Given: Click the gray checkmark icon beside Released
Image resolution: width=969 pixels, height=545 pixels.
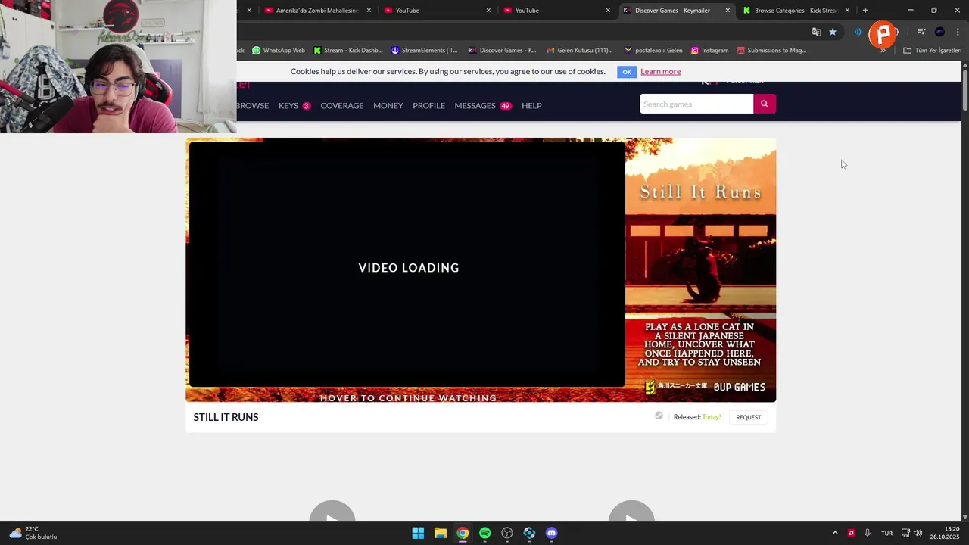Looking at the screenshot, I should point(659,416).
